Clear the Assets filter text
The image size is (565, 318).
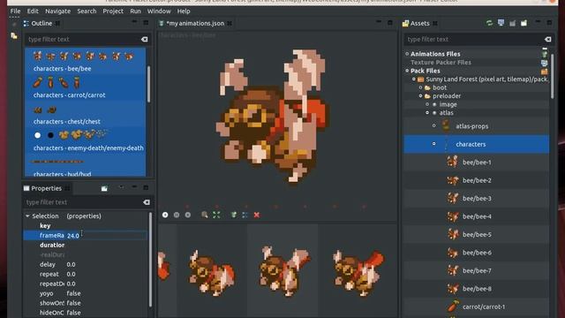pos(547,39)
